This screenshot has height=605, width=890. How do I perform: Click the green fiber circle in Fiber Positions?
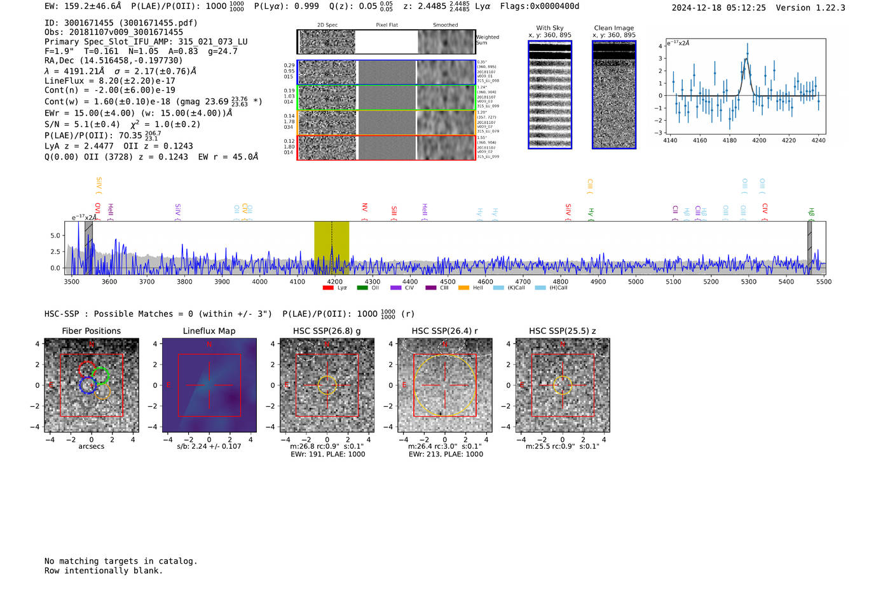[100, 375]
